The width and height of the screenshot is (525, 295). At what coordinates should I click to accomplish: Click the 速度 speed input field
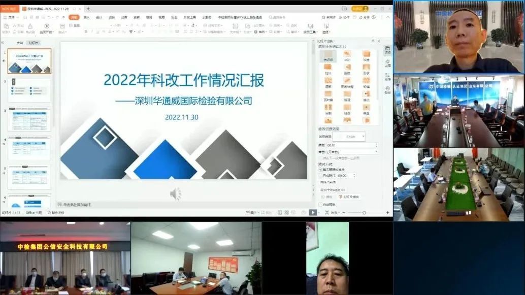(352, 145)
